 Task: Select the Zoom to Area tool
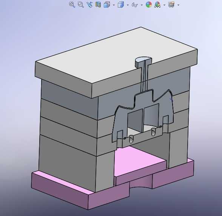tap(81, 5)
